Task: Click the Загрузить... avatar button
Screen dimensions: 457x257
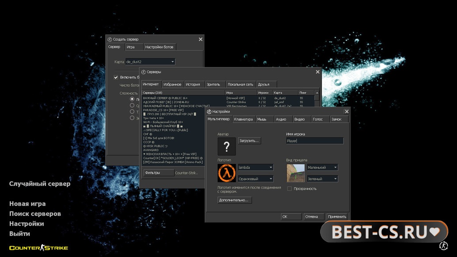Action: coord(249,140)
